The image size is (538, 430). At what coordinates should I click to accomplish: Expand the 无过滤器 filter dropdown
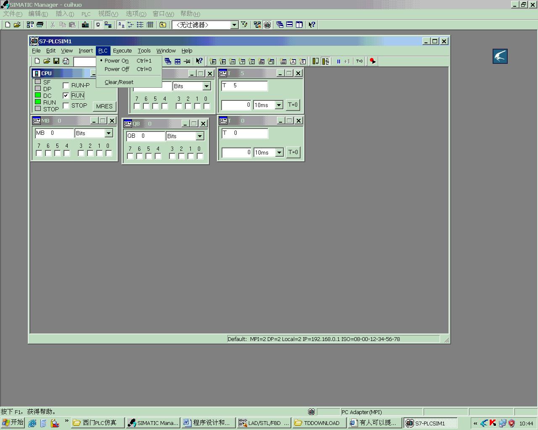coord(235,25)
